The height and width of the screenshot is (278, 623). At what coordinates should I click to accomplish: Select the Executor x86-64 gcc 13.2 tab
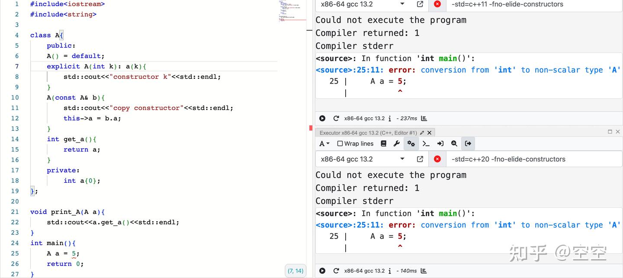click(x=370, y=133)
